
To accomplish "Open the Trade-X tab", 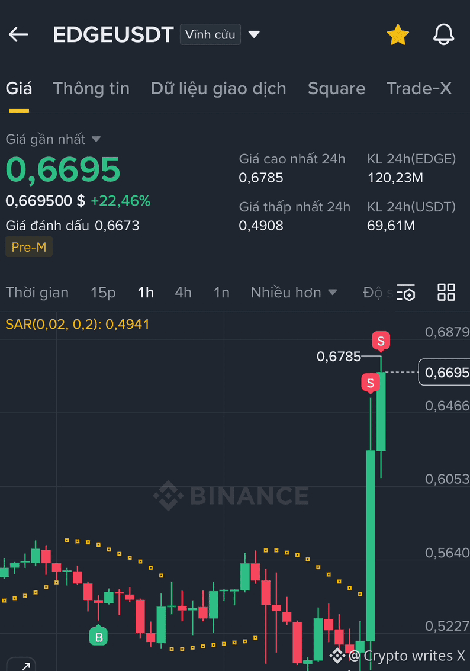I will point(419,89).
